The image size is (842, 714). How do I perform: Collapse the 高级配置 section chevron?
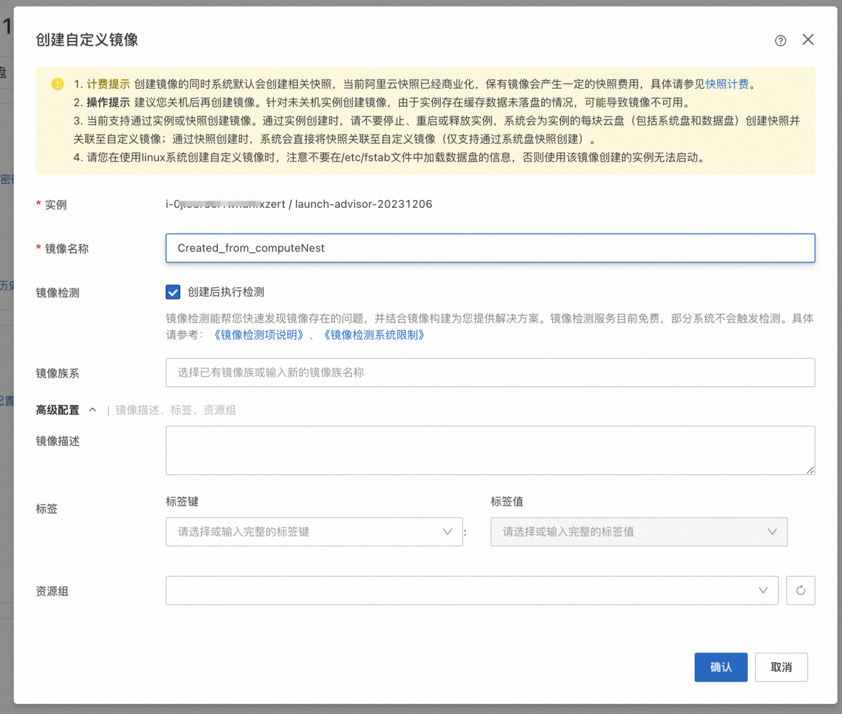pyautogui.click(x=93, y=410)
